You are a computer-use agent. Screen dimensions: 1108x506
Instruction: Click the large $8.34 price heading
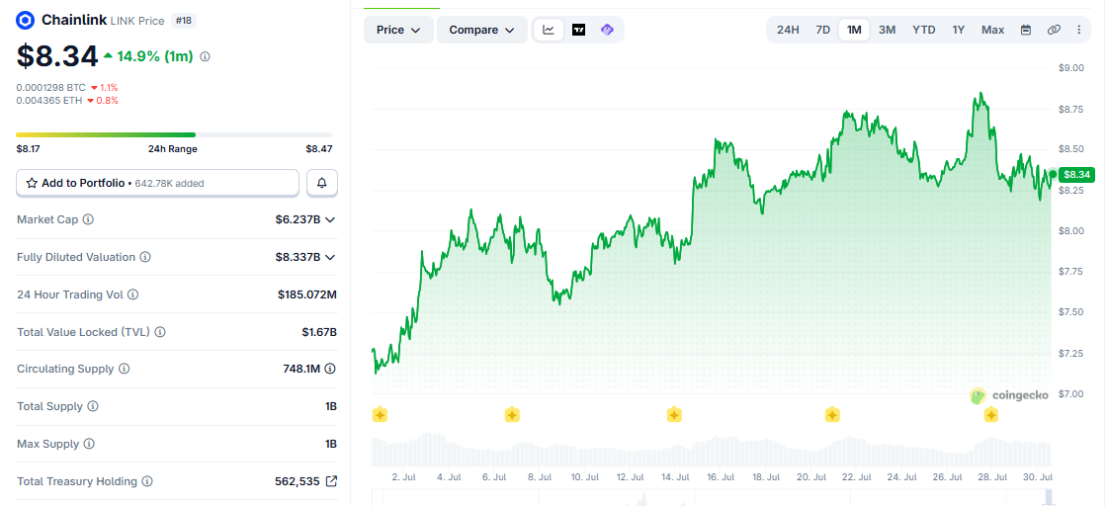pos(57,55)
